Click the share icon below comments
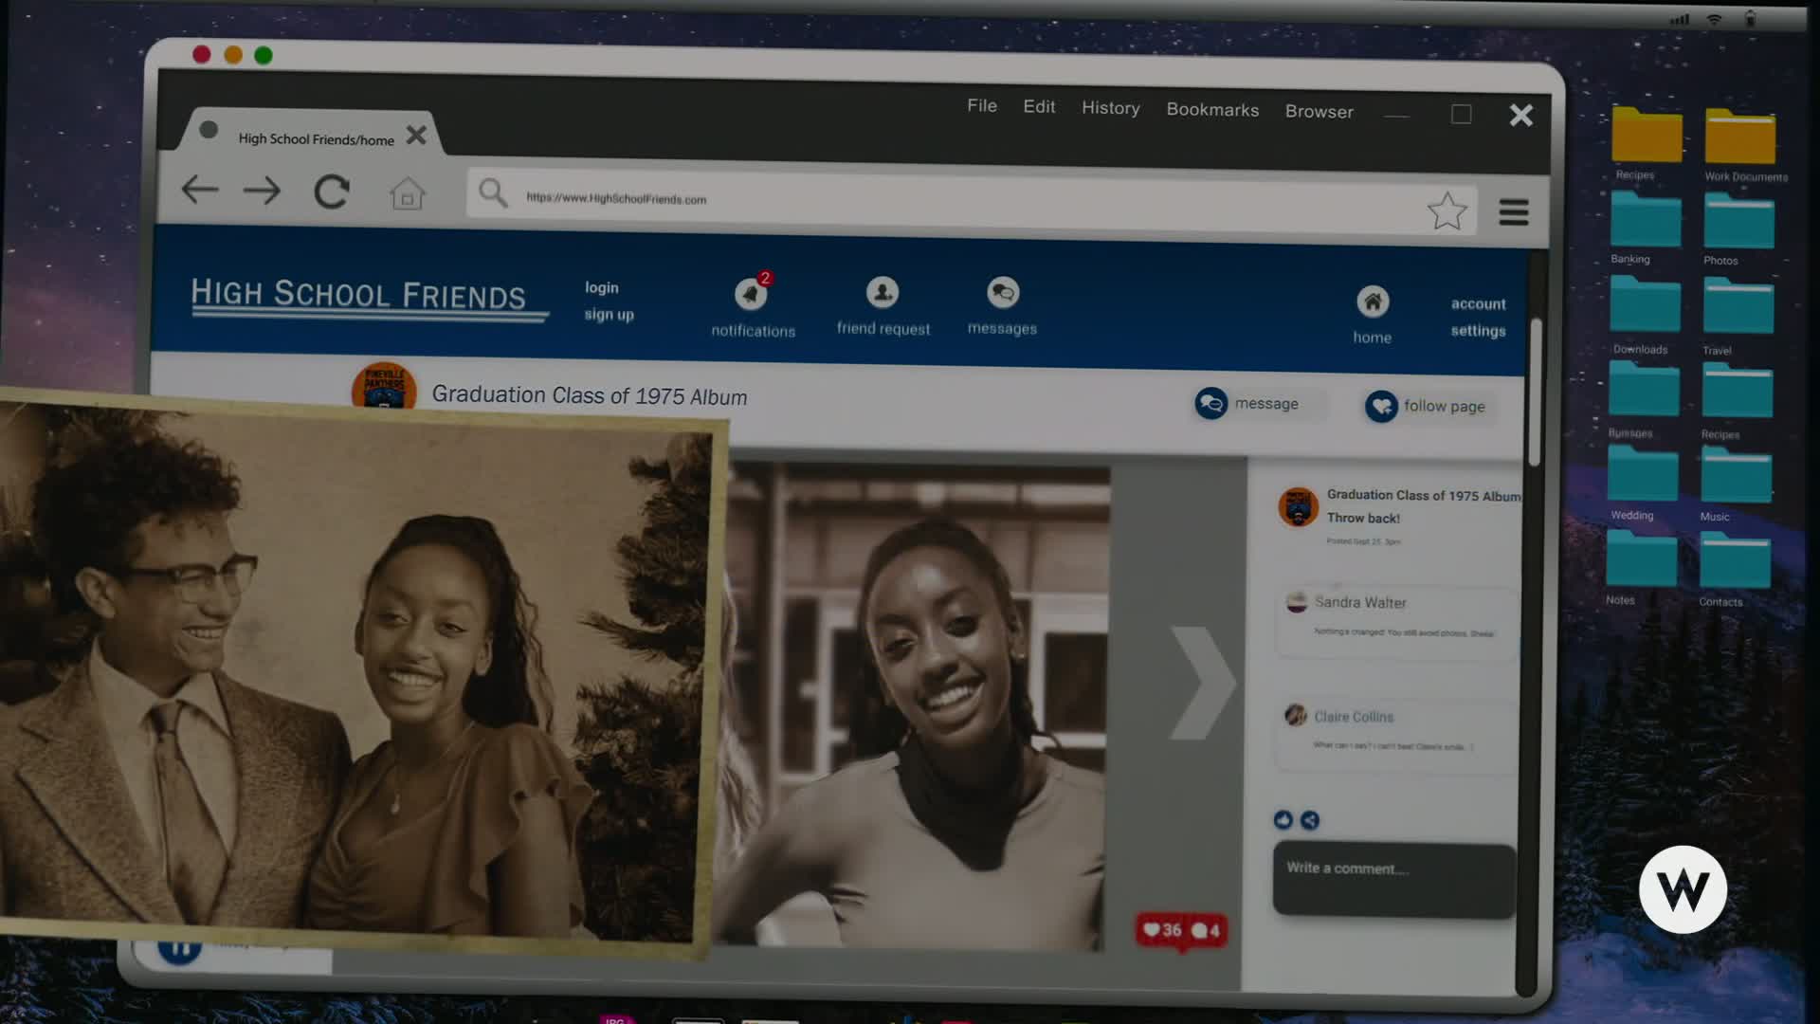 pos(1310,821)
